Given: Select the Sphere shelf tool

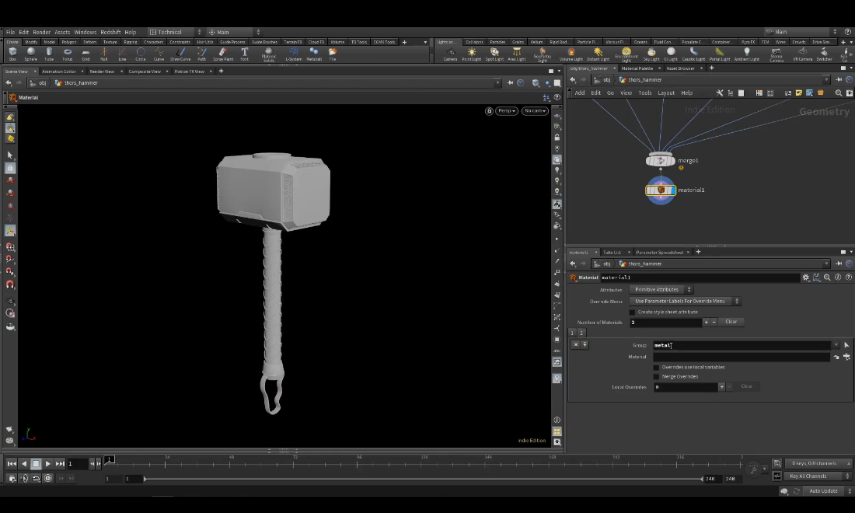Looking at the screenshot, I should point(30,53).
